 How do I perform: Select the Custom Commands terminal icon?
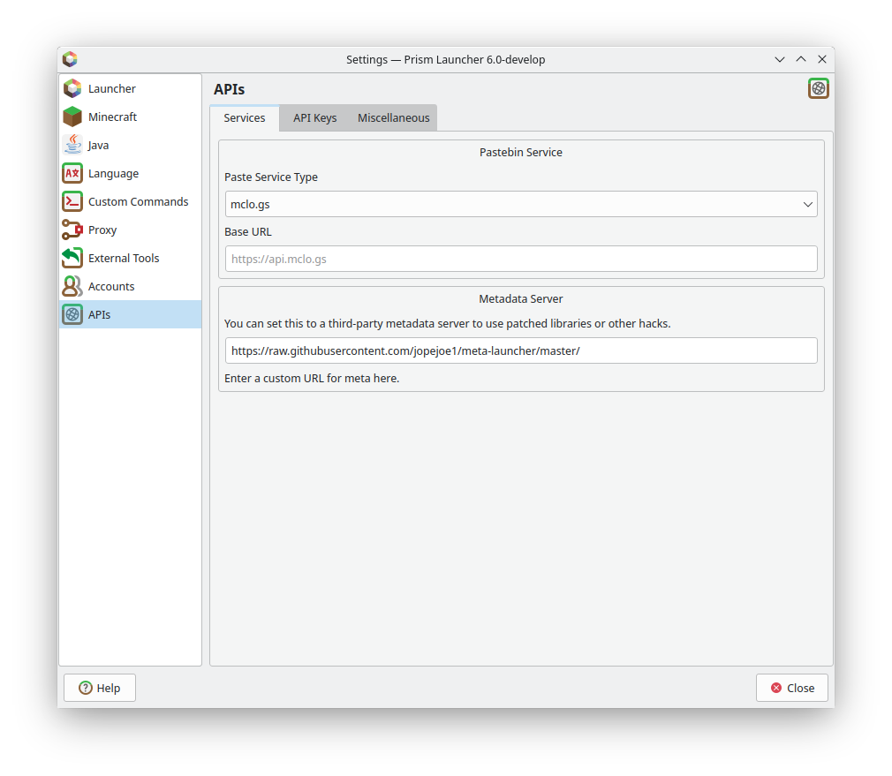pos(72,201)
